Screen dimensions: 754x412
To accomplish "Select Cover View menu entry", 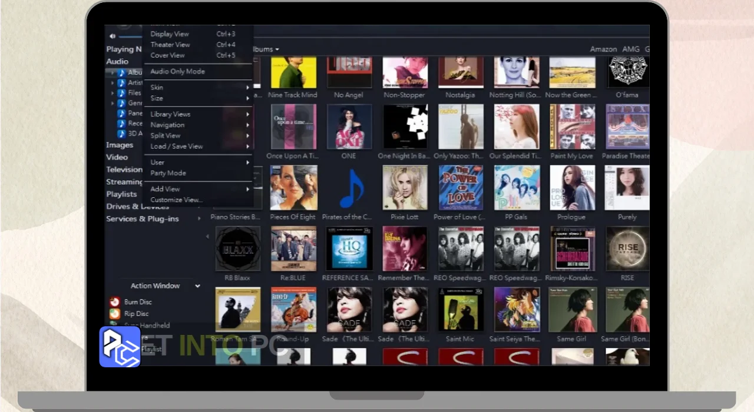I will [168, 55].
